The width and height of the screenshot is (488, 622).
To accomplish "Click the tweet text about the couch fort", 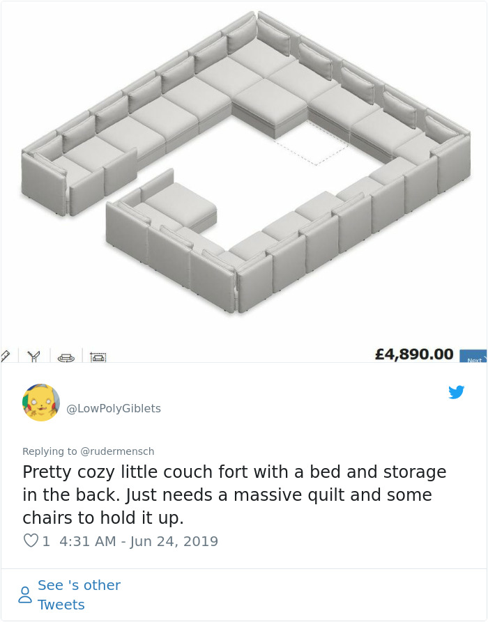I will coord(235,495).
